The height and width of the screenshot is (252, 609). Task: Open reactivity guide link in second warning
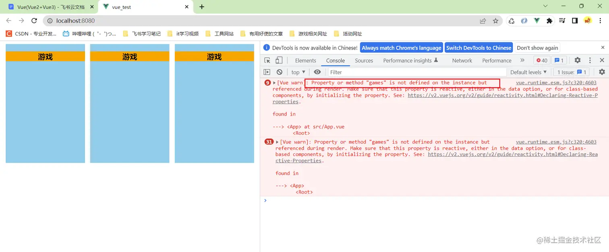[513, 154]
